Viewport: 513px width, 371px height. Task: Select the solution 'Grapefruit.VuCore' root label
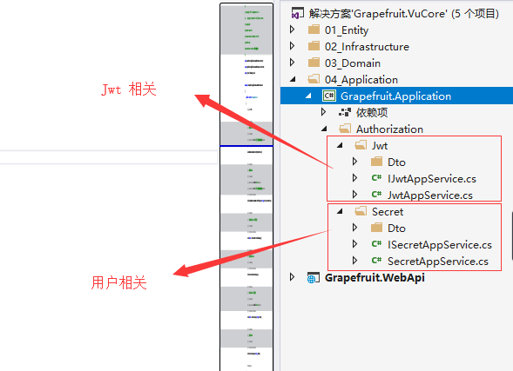(x=404, y=14)
